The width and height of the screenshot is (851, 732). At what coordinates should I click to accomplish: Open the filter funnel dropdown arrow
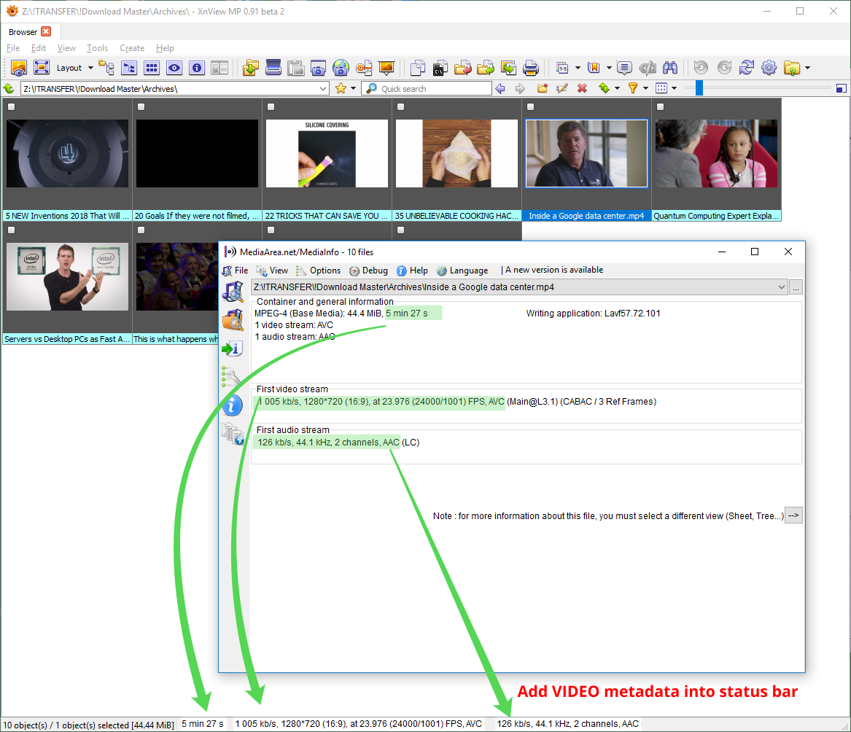646,88
